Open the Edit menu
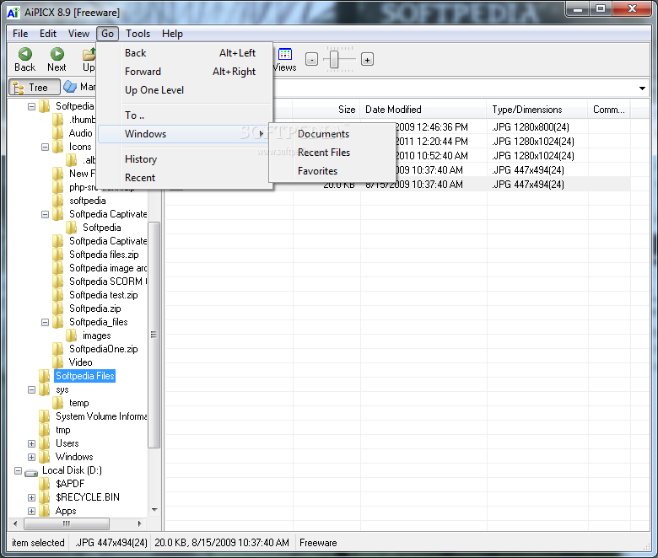658x558 pixels. click(x=48, y=34)
